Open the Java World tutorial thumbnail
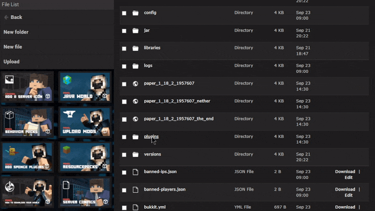The image size is (375, 211). [x=85, y=87]
